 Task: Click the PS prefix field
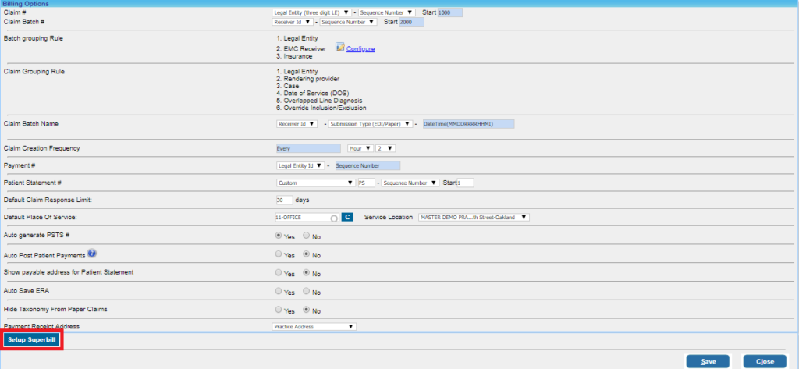pyautogui.click(x=366, y=183)
